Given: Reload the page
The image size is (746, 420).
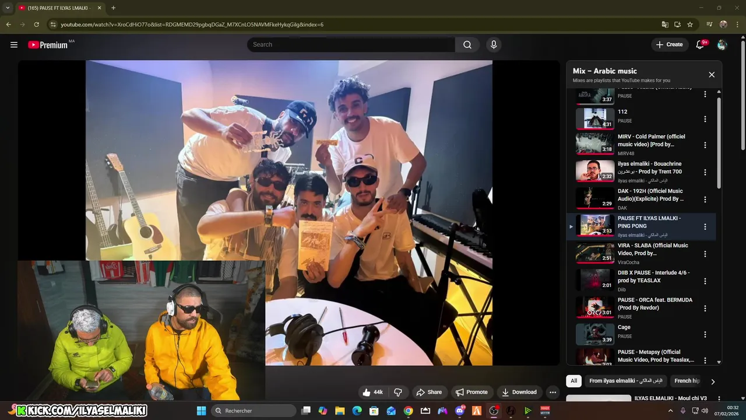Looking at the screenshot, I should coord(36,24).
